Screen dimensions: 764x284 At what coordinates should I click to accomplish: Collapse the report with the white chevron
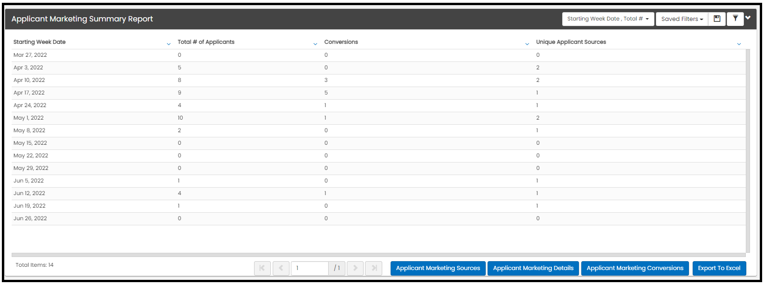(748, 18)
